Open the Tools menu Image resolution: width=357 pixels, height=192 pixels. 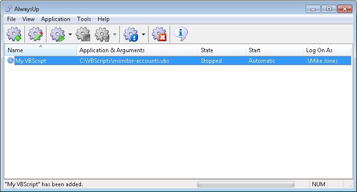[x=84, y=19]
